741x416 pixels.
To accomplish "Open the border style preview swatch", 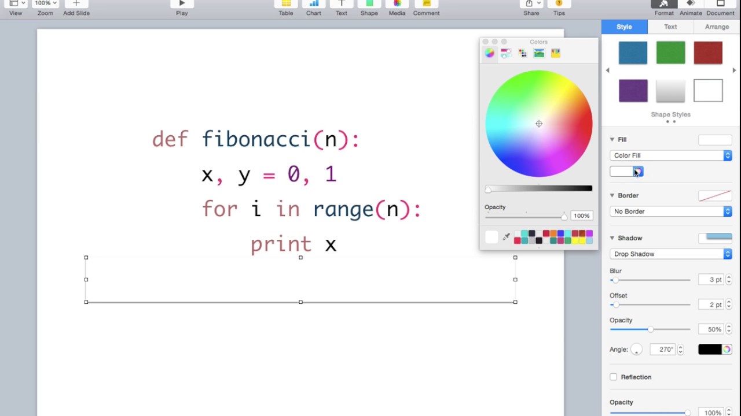I will pos(715,196).
